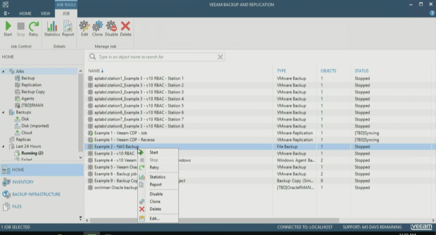
Task: Select Example 1 - Veeam CDP - Reverse
Action: click(x=258, y=140)
